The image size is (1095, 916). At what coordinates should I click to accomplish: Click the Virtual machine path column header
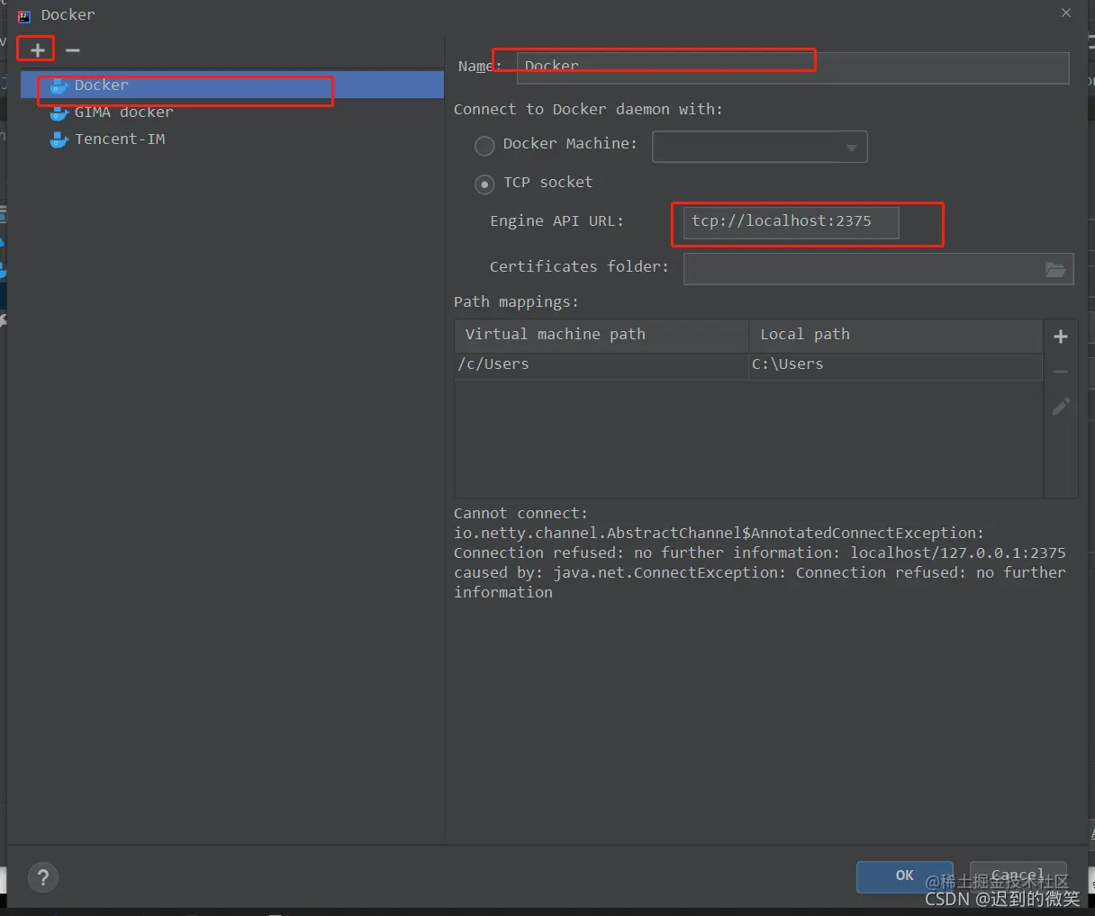[602, 335]
